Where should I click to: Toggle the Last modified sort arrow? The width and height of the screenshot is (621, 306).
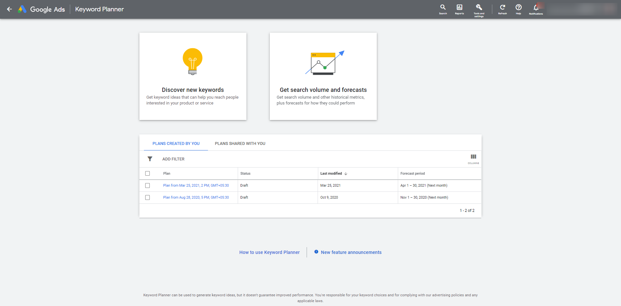[x=345, y=173]
